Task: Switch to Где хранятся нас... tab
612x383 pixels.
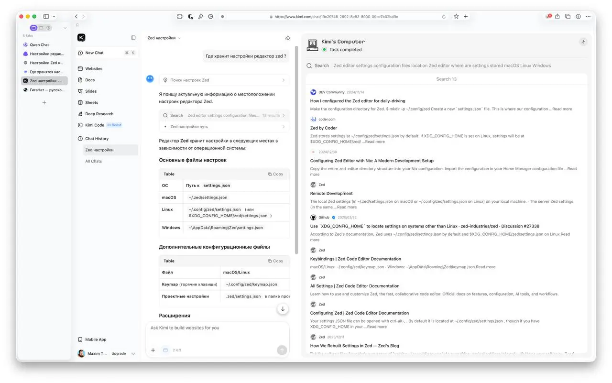Action: pyautogui.click(x=44, y=72)
